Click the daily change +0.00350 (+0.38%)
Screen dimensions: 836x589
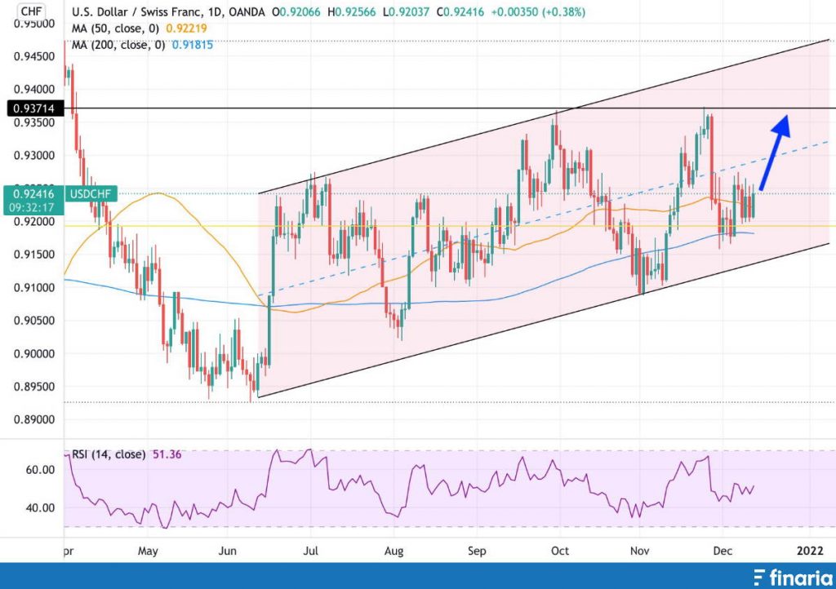pyautogui.click(x=538, y=11)
